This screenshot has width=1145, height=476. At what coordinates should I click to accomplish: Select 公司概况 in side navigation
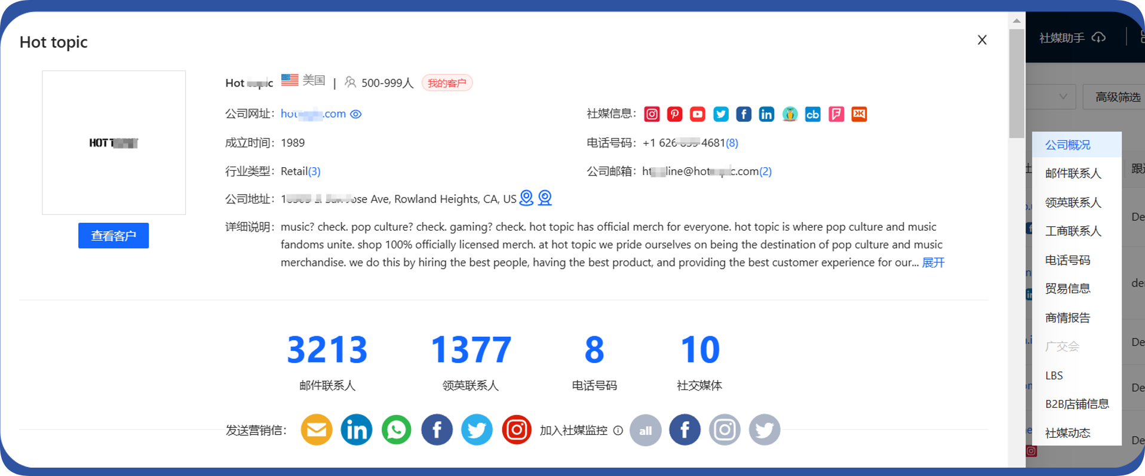point(1076,145)
